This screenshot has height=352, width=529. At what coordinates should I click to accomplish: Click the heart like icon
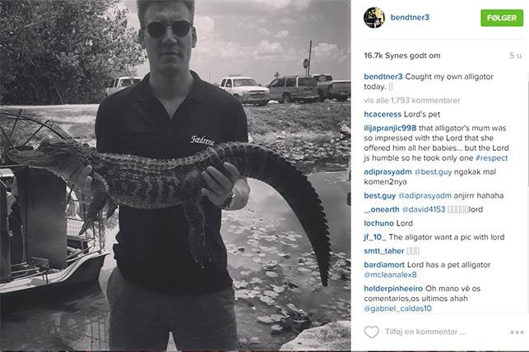[371, 331]
